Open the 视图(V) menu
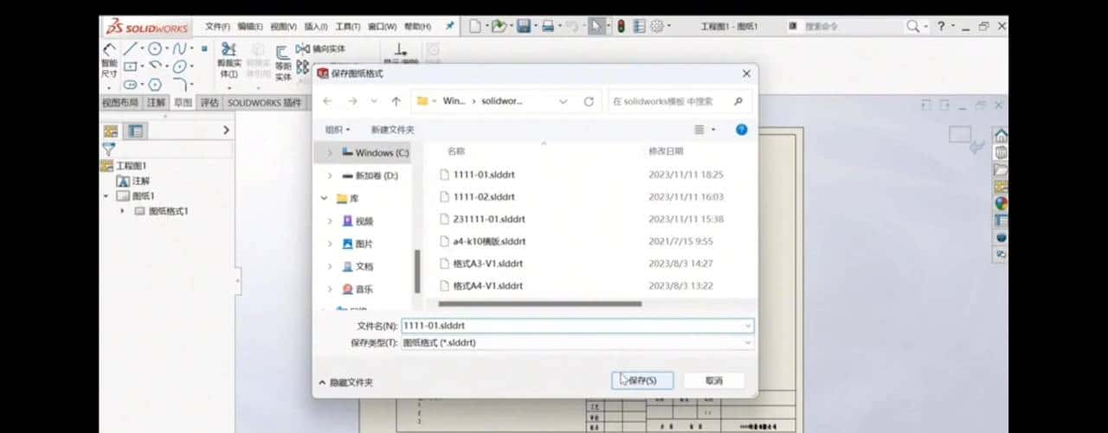This screenshot has width=1108, height=433. [283, 27]
